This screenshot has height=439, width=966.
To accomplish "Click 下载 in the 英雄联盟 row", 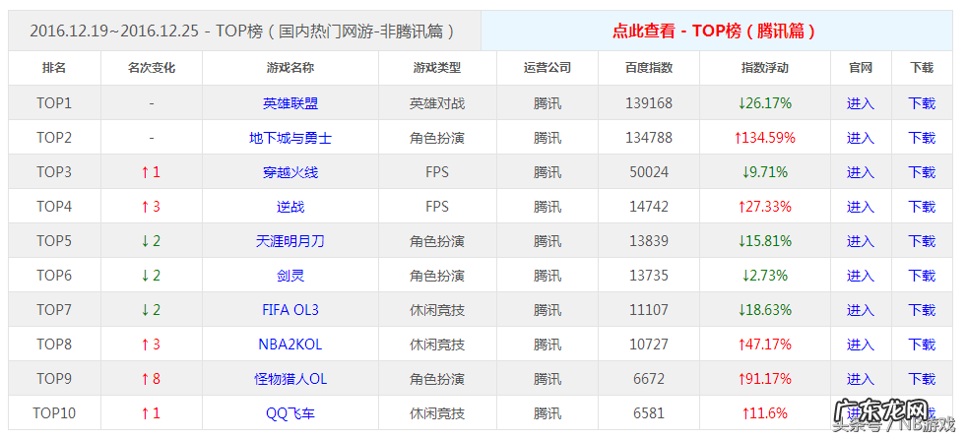I will [922, 103].
